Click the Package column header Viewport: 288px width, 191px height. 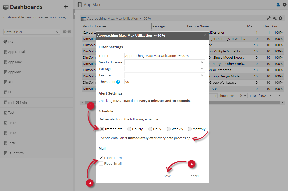coord(169,26)
